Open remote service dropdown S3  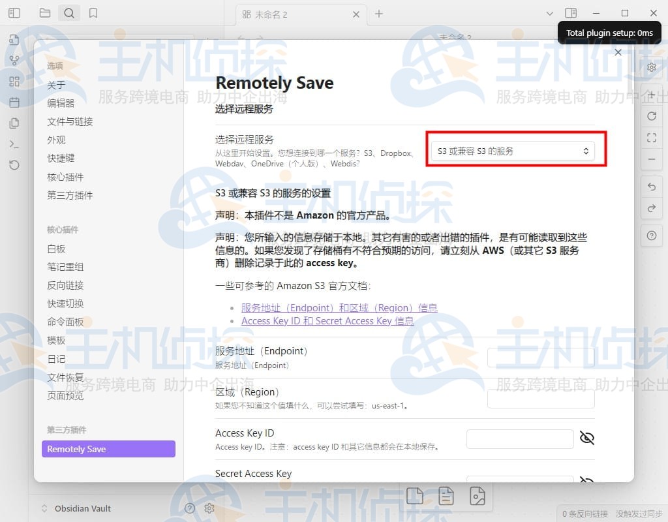click(513, 151)
